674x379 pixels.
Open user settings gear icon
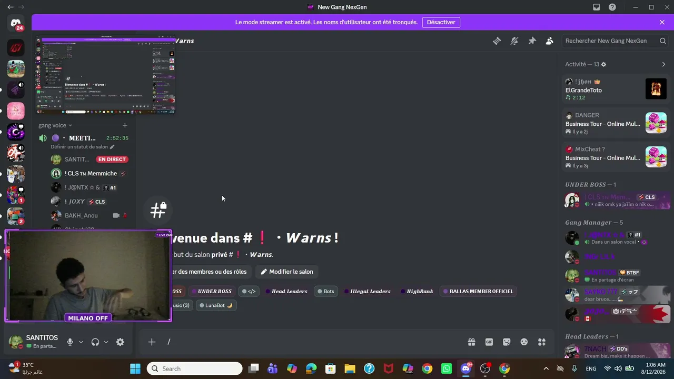120,342
